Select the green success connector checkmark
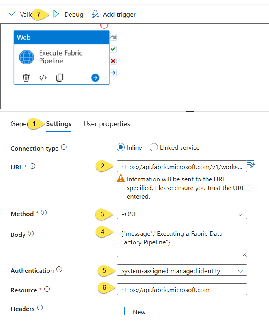 pyautogui.click(x=113, y=49)
